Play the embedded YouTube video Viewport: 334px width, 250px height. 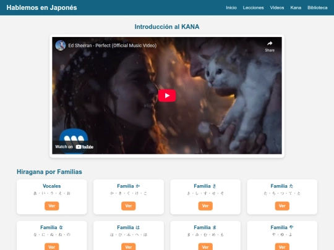pos(167,96)
